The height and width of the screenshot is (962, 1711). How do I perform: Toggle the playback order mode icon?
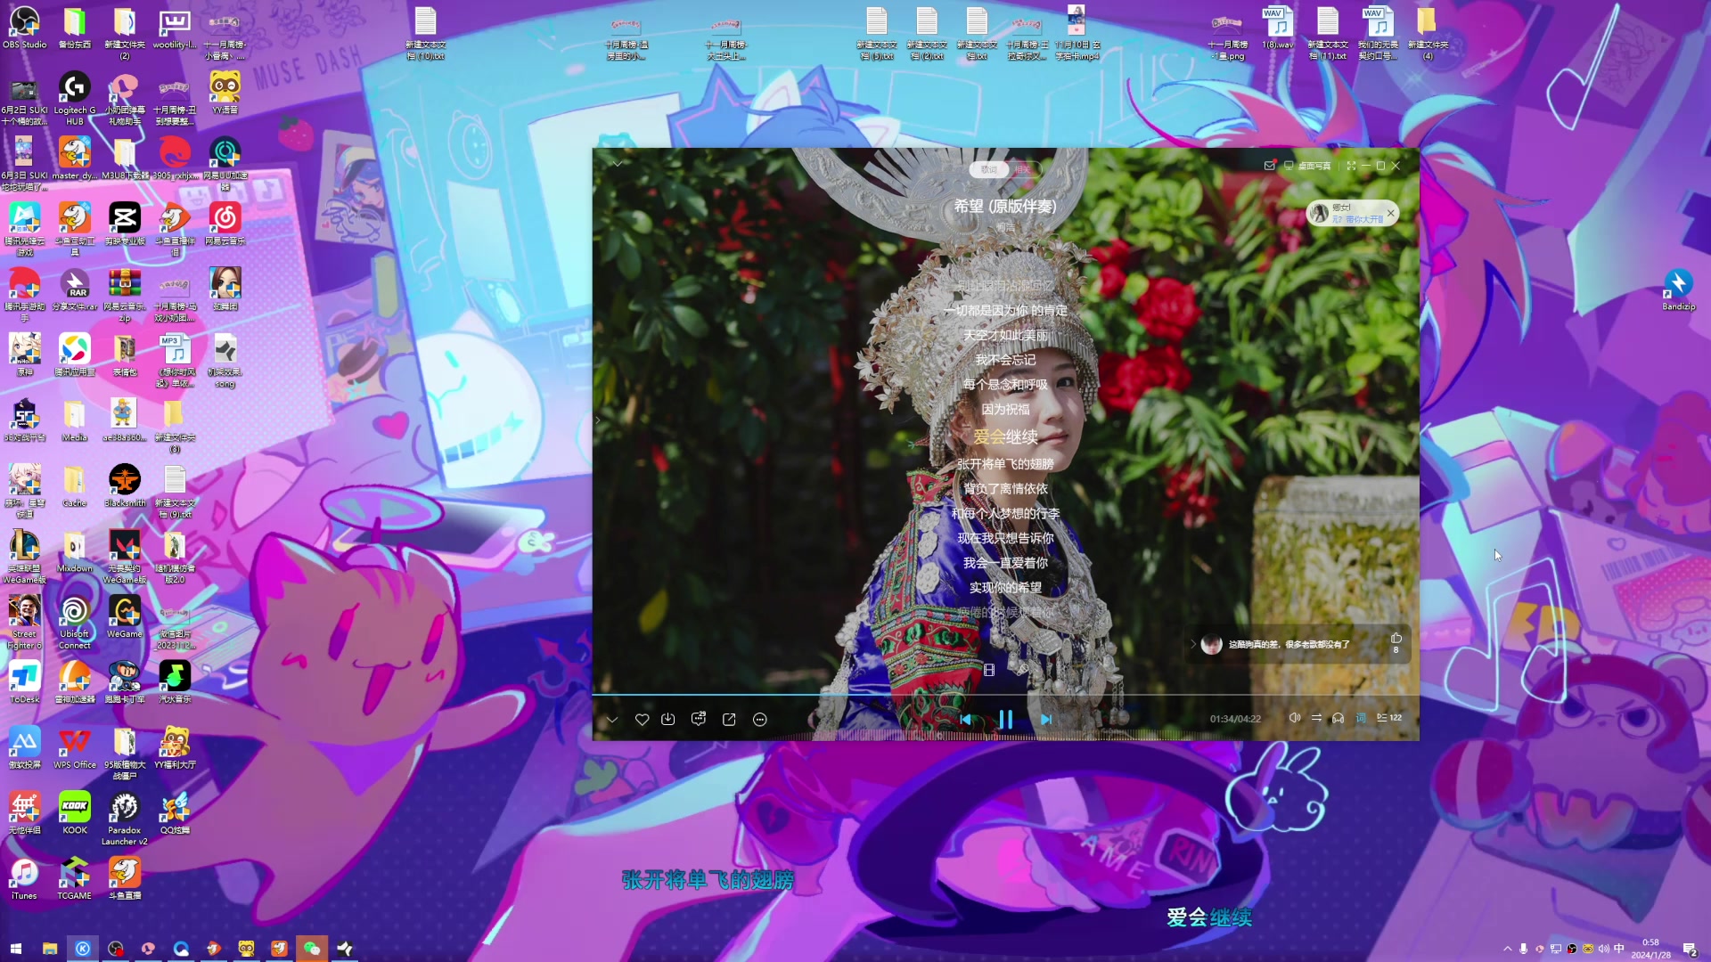point(1316,718)
